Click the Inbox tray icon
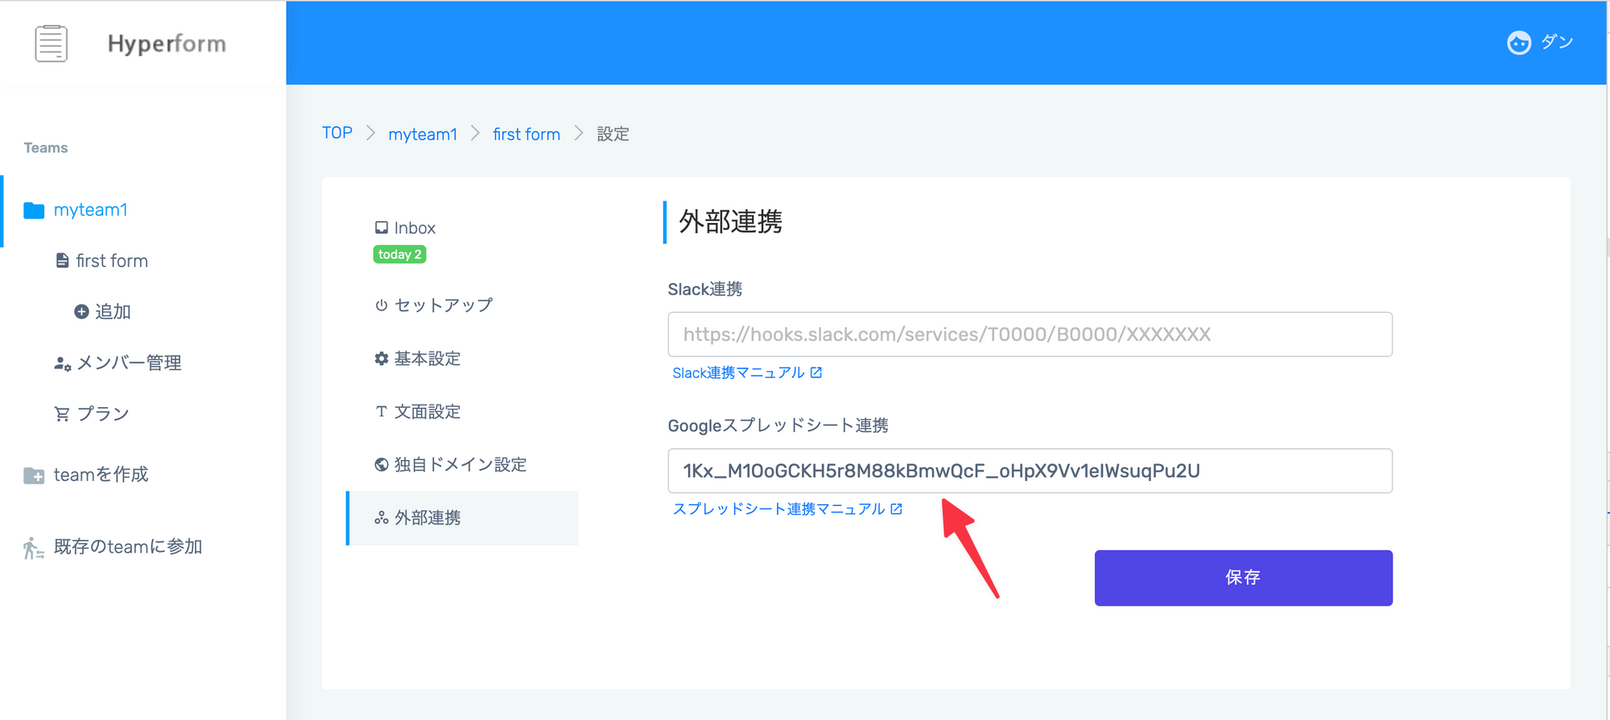 pyautogui.click(x=382, y=228)
